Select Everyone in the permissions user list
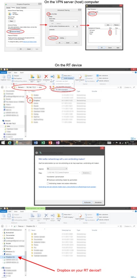The image size is (137, 278). click(x=93, y=14)
